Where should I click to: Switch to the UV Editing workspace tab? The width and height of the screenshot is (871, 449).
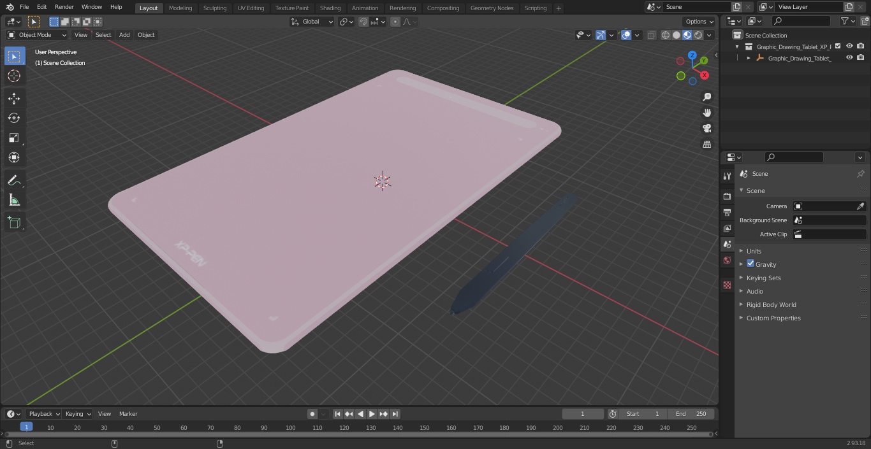coord(251,8)
